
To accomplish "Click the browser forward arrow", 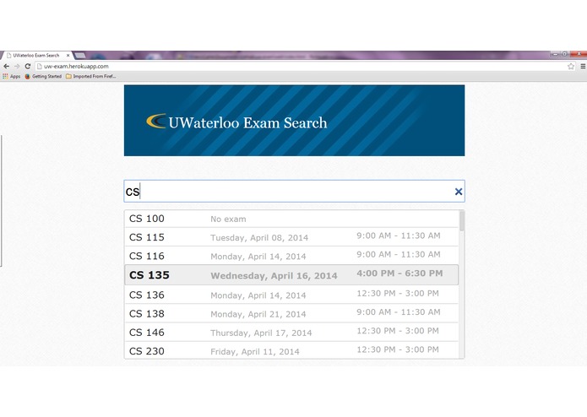I will pyautogui.click(x=17, y=66).
